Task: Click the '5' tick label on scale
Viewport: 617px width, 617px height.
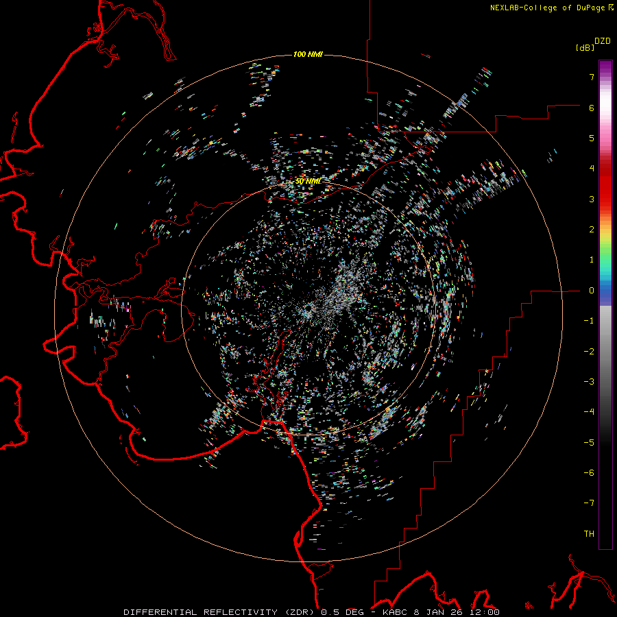Action: click(591, 138)
